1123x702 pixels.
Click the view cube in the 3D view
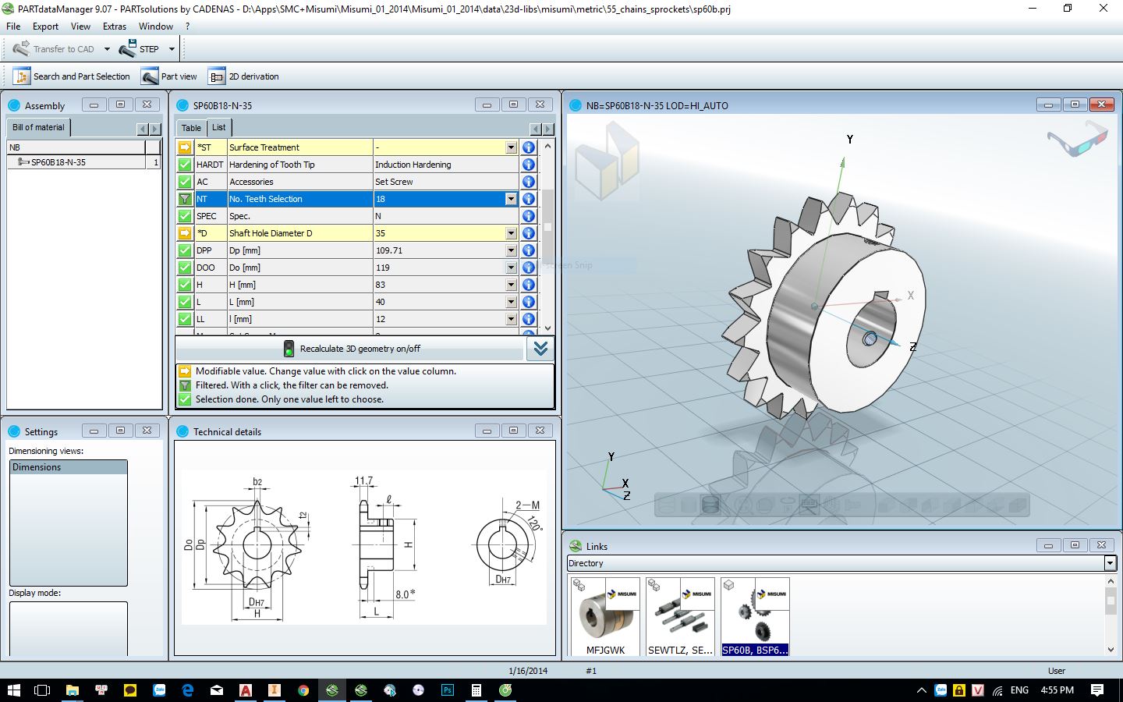coord(607,162)
